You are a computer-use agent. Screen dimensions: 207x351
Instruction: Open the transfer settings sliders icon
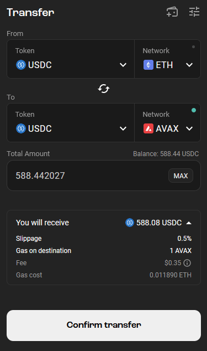194,12
